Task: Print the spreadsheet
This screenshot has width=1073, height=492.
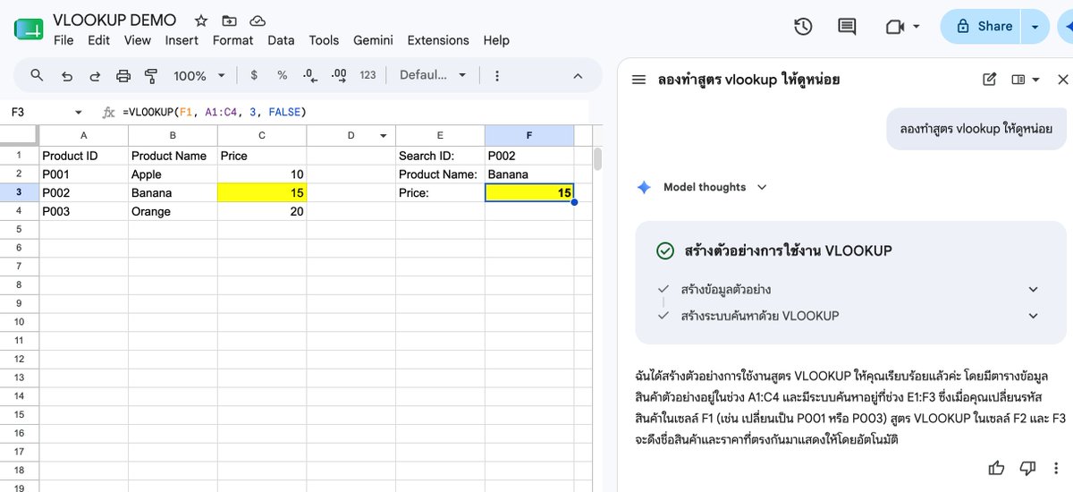Action: (x=123, y=76)
